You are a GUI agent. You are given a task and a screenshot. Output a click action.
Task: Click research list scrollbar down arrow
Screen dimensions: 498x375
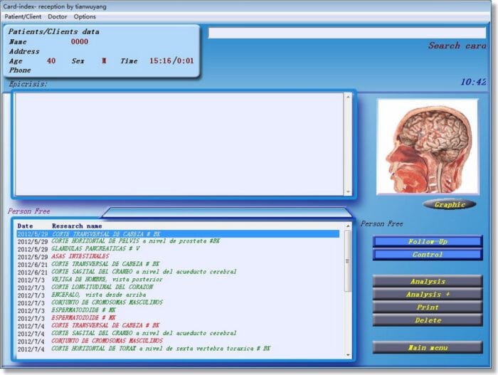click(348, 354)
